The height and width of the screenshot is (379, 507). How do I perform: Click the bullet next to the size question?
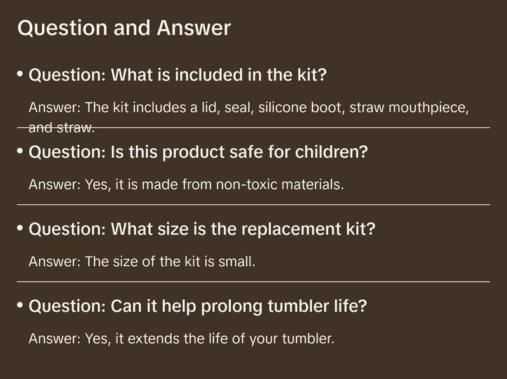tap(20, 228)
